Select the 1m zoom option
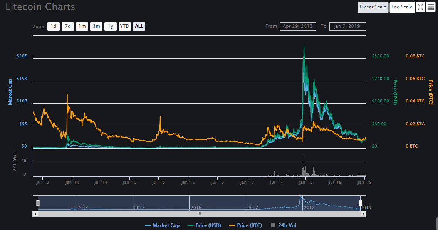 point(82,26)
